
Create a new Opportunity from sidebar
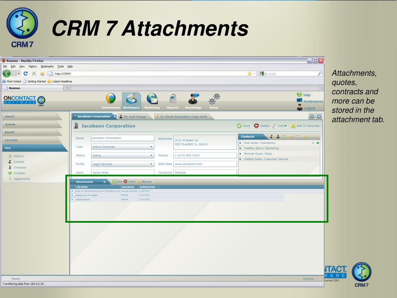pos(22,178)
